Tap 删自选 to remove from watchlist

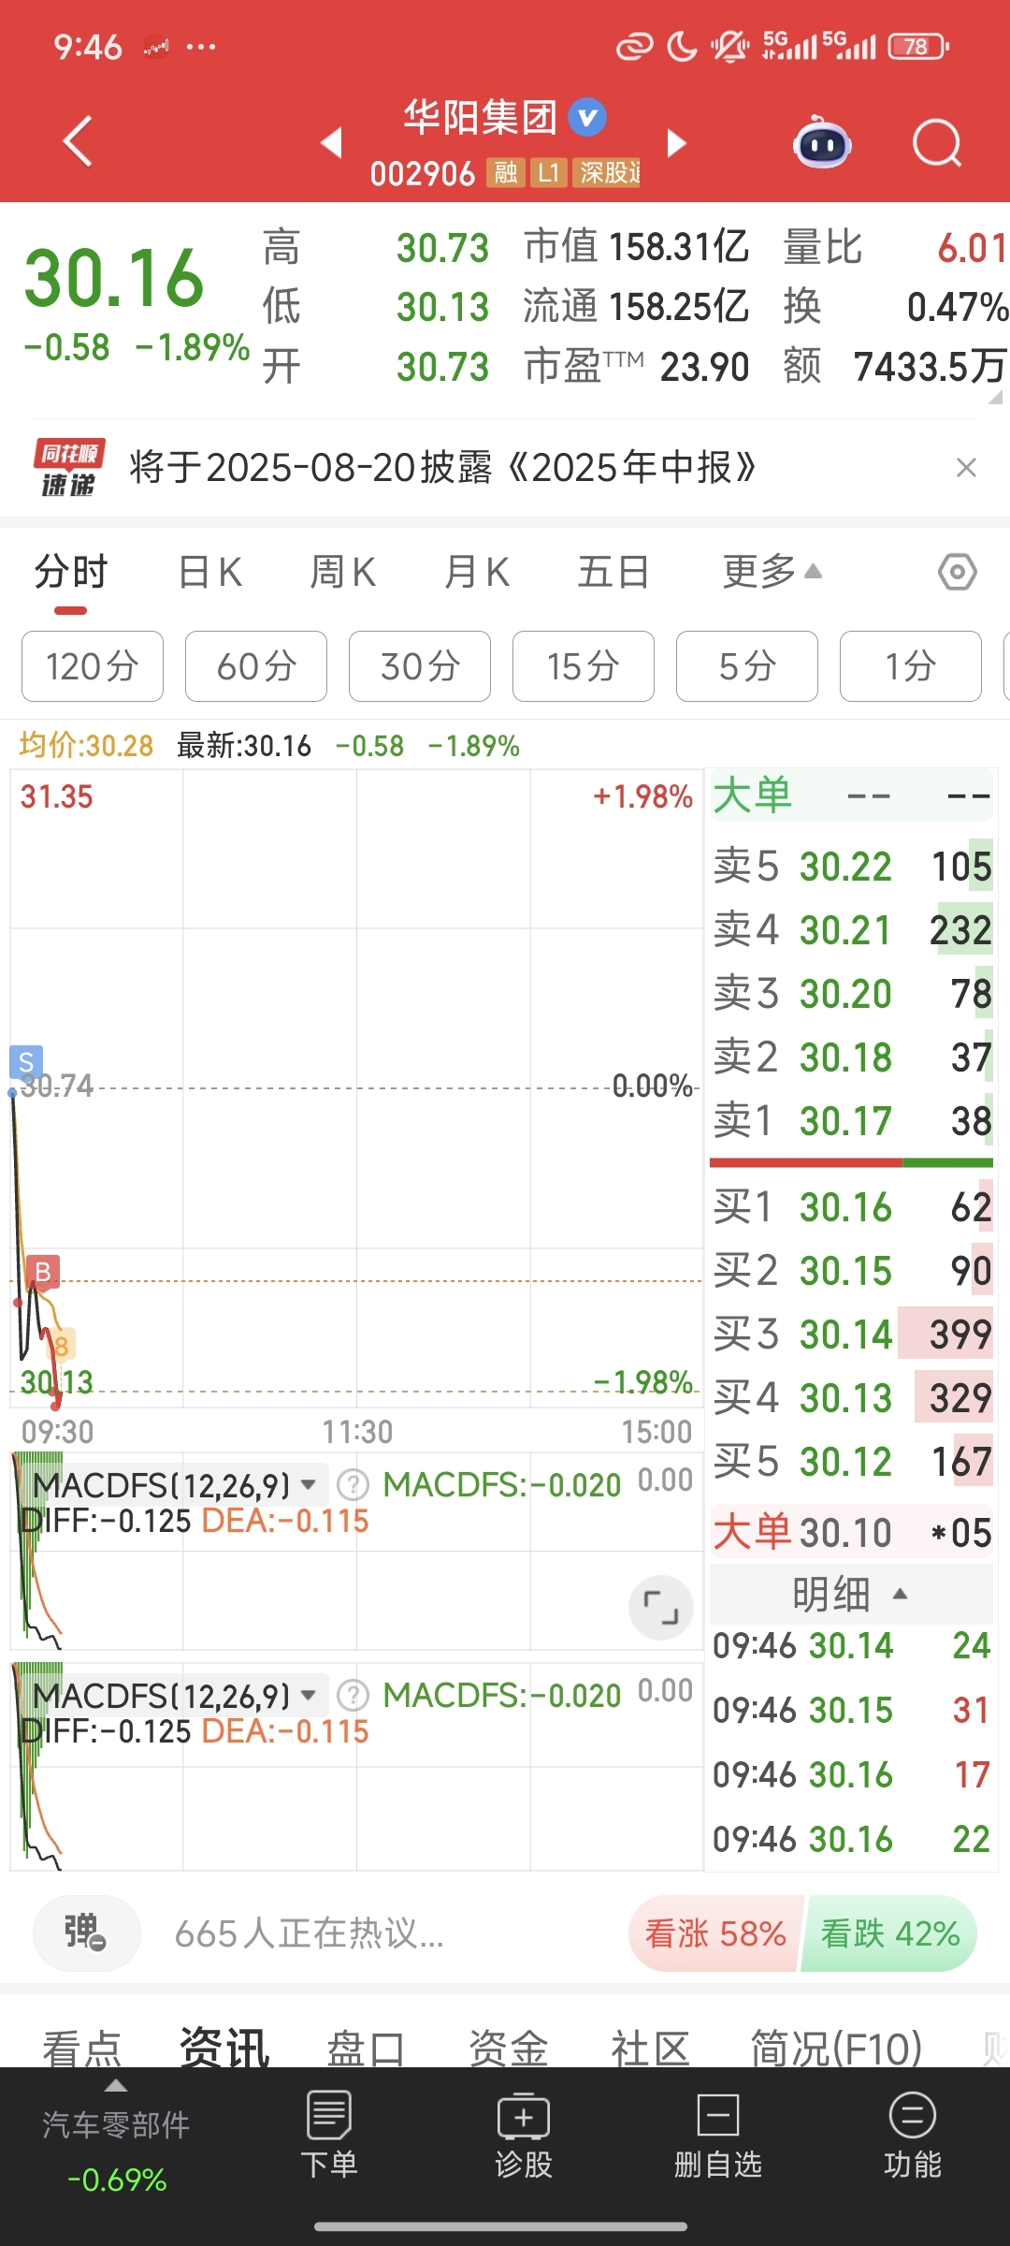[x=718, y=2134]
